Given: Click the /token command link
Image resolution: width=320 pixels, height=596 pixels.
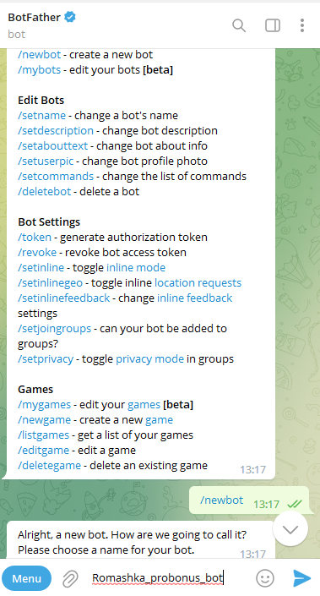Looking at the screenshot, I should click(x=35, y=238).
